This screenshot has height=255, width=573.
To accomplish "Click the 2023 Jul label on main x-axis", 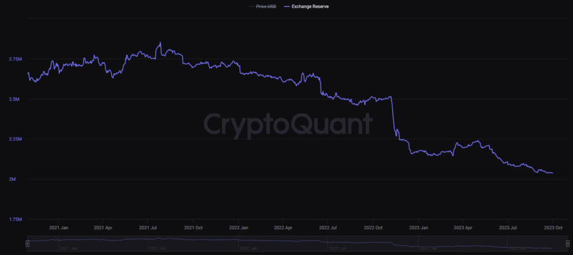I will [508, 227].
